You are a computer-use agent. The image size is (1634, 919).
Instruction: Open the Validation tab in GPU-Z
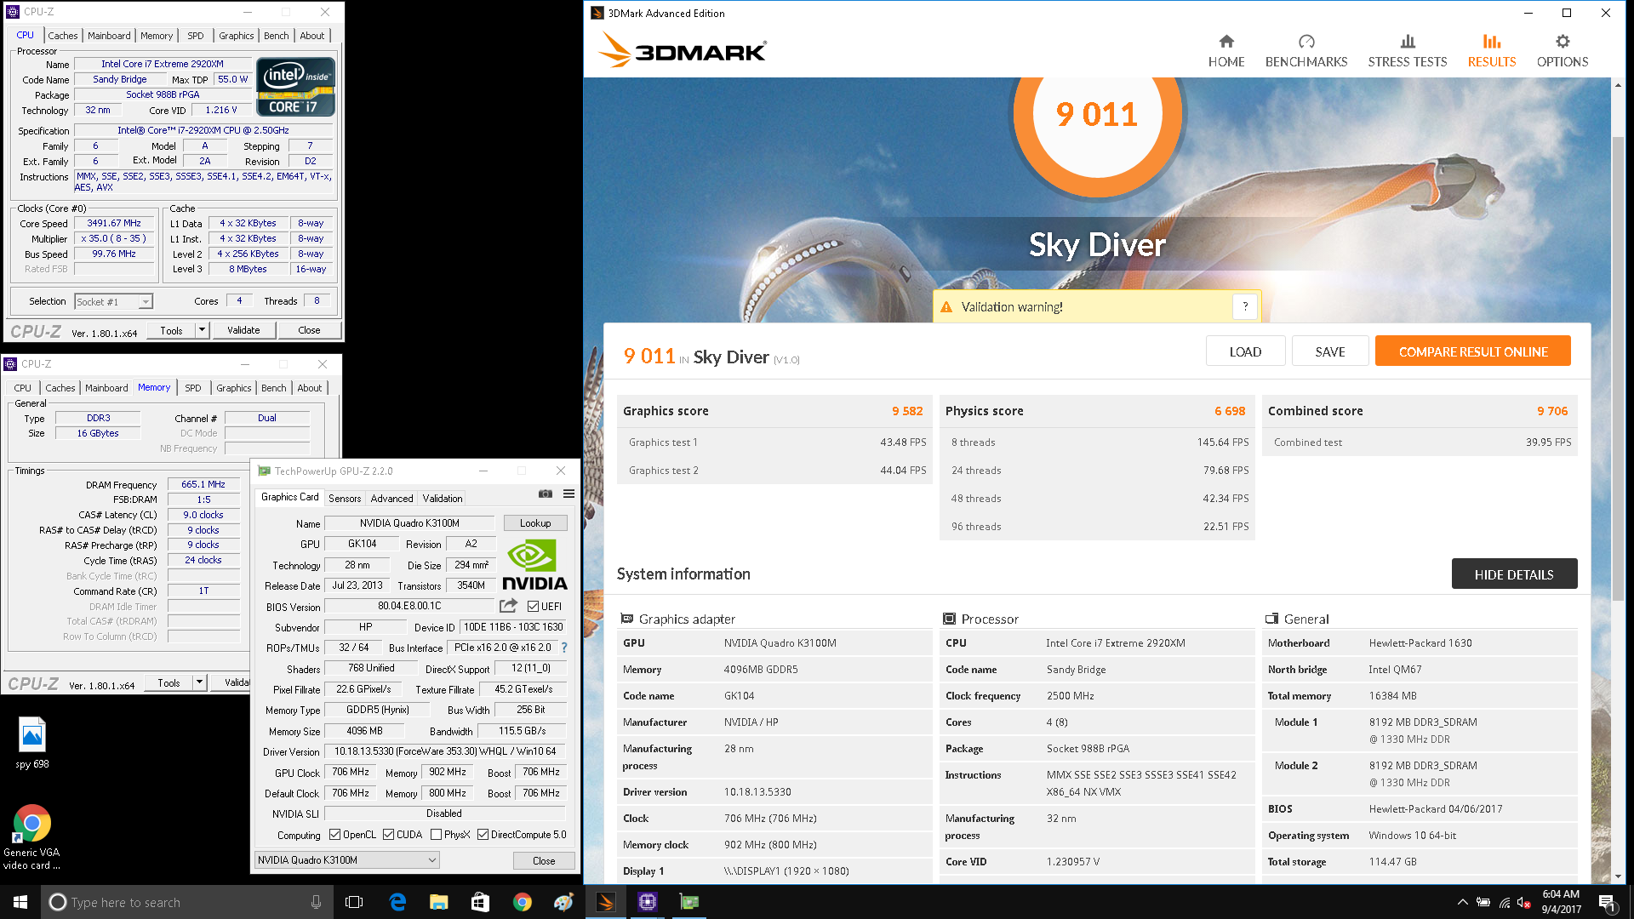[x=443, y=499]
